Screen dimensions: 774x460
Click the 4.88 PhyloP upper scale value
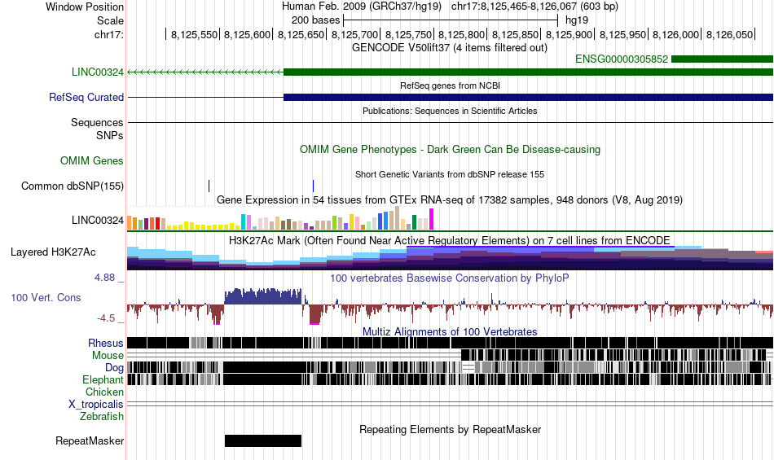[x=104, y=278]
